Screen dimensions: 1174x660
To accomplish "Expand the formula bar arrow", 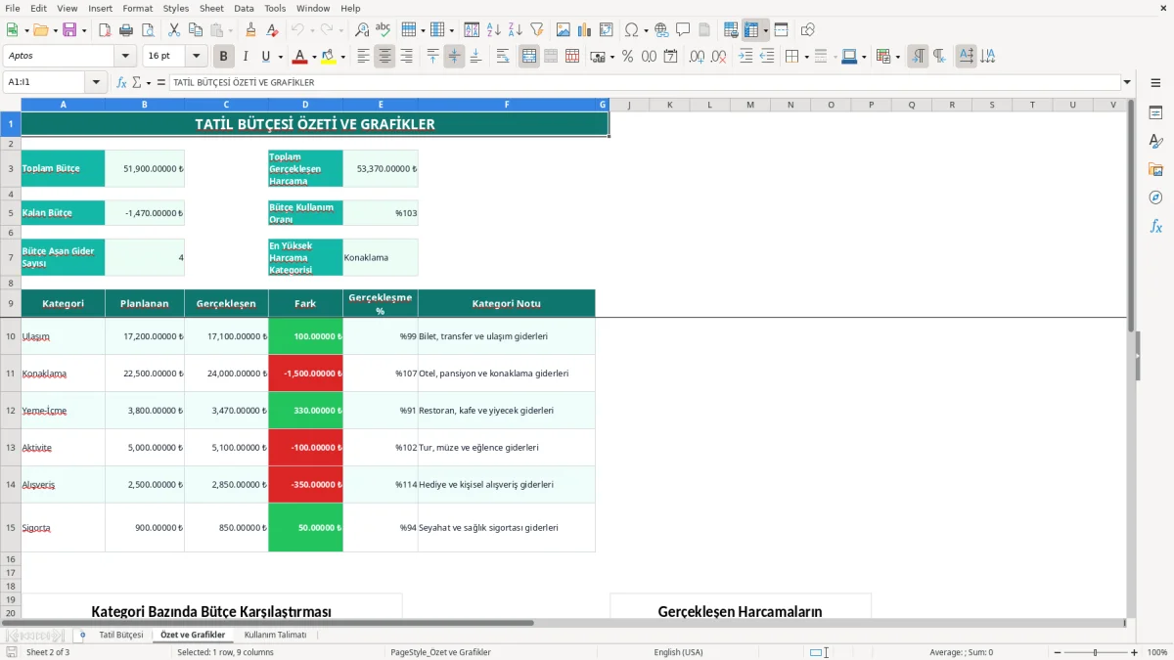I will (1127, 83).
